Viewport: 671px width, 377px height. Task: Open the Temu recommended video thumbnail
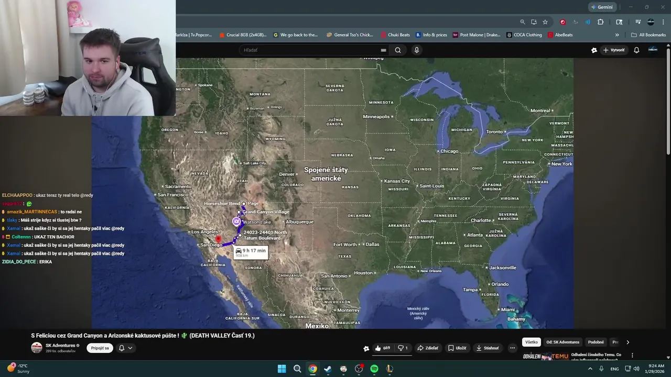(x=545, y=357)
